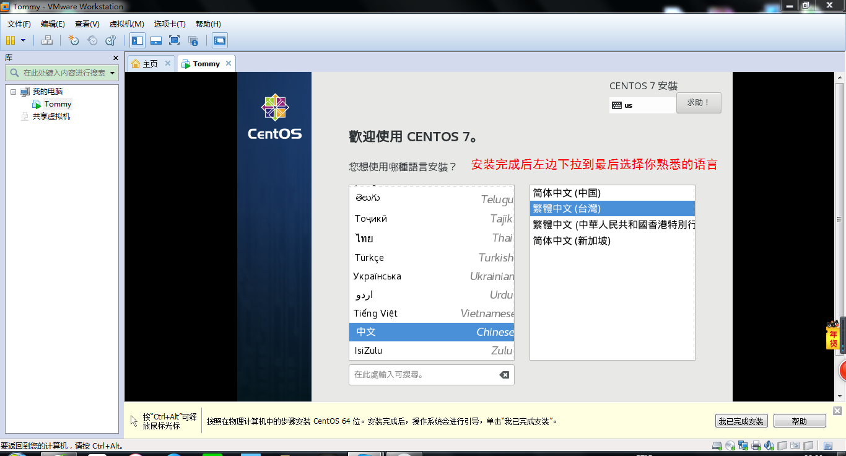Open the 选项卡(T) menu
The image size is (846, 456).
pyautogui.click(x=170, y=24)
